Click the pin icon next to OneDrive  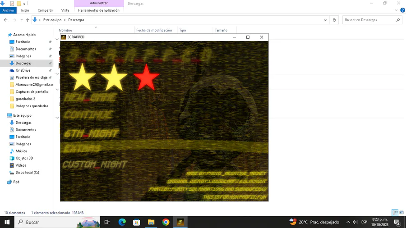(x=50, y=70)
